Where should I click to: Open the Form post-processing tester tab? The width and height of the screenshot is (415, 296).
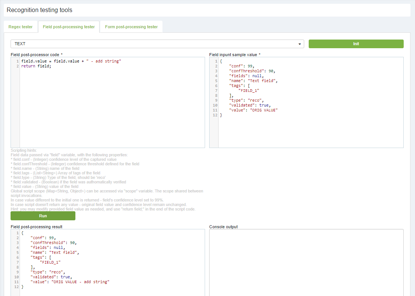pos(131,27)
